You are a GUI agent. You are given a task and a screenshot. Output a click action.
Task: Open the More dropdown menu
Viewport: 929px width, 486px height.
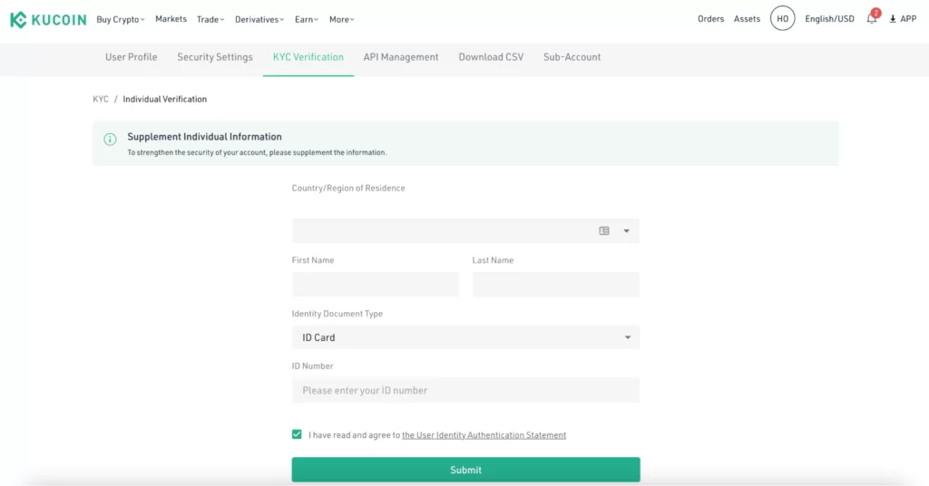click(x=342, y=20)
